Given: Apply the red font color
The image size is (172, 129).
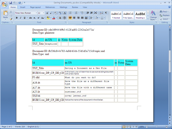Looking at the screenshot, I should pos(54,18).
